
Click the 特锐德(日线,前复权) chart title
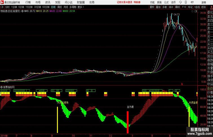tap(10, 11)
